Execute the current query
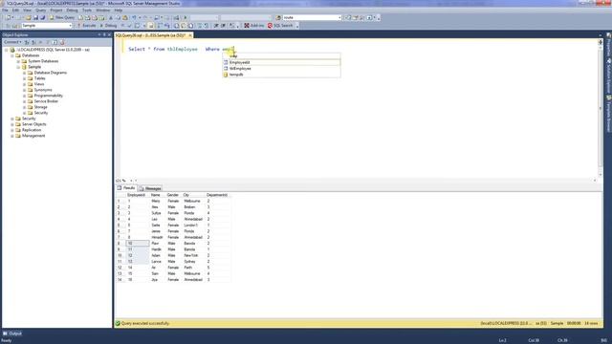The height and width of the screenshot is (344, 612). pyautogui.click(x=86, y=26)
